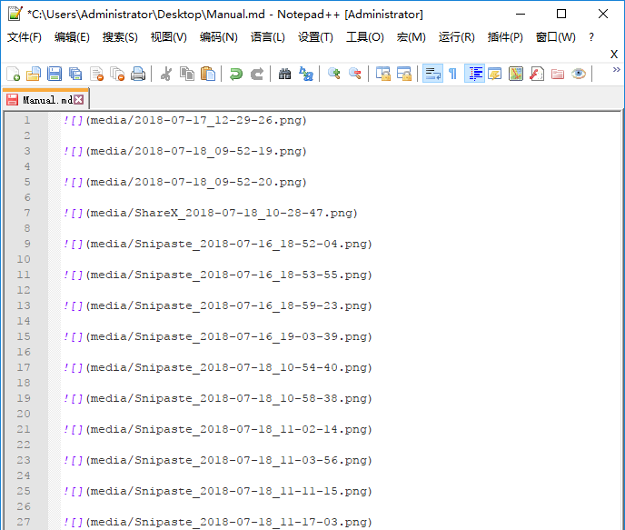Close the Manual.md tab with its X
625x530 pixels.
tap(79, 100)
